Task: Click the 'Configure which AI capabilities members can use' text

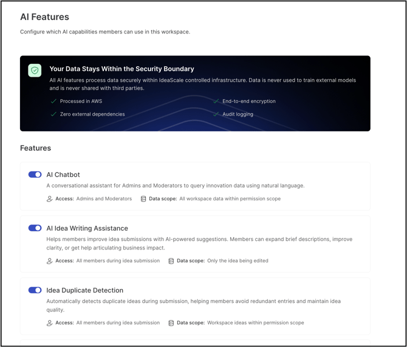Action: tap(105, 32)
